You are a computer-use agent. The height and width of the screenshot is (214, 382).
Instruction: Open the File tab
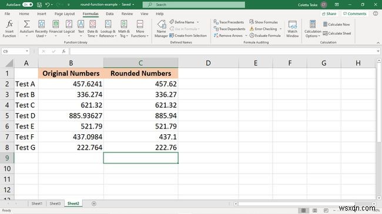pos(7,14)
